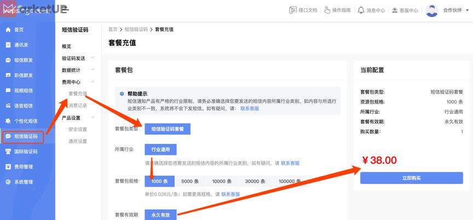Click the 接口文档 icon in the header
The image size is (473, 220).
(292, 10)
